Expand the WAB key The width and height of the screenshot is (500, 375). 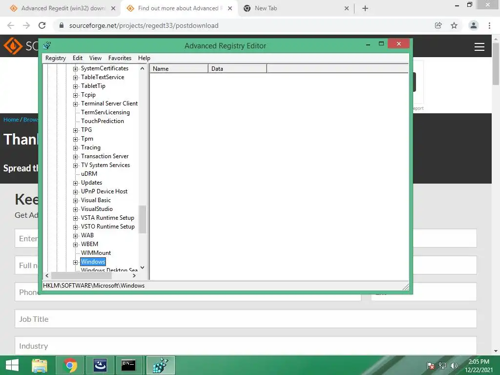coord(75,236)
